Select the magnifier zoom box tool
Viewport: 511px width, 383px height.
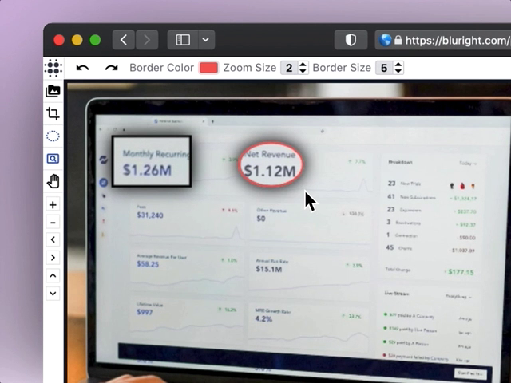coord(53,159)
